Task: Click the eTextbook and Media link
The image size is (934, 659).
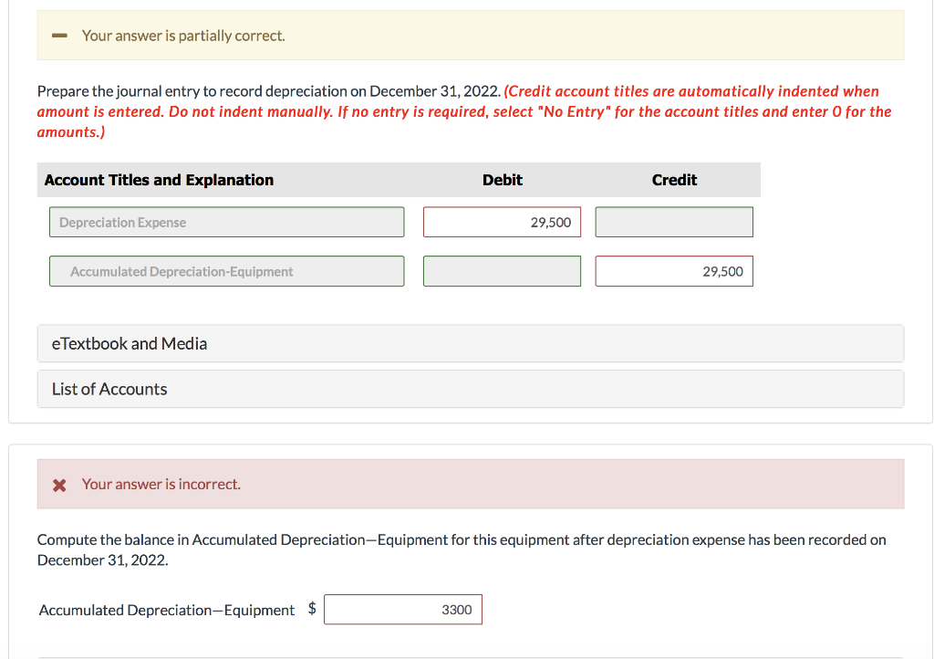Action: coord(129,343)
